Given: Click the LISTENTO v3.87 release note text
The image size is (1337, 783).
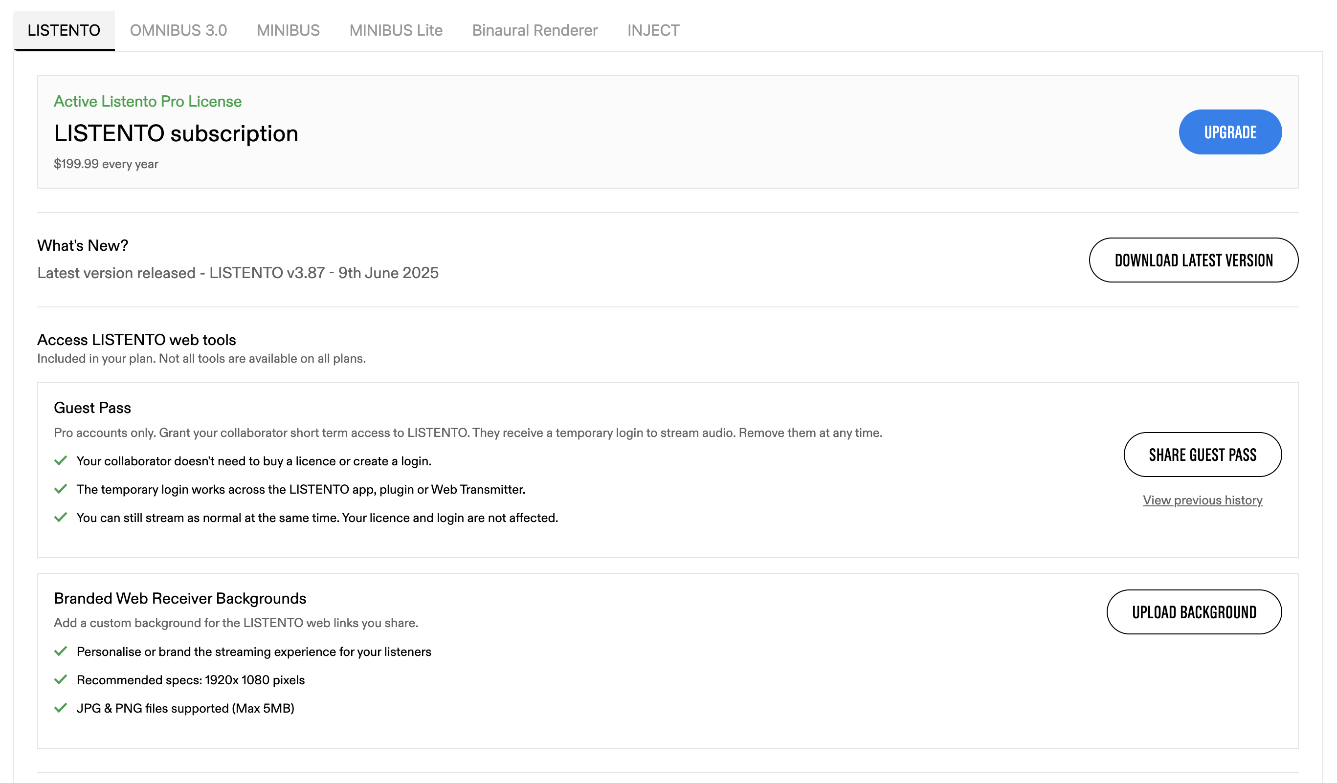Looking at the screenshot, I should pos(238,273).
